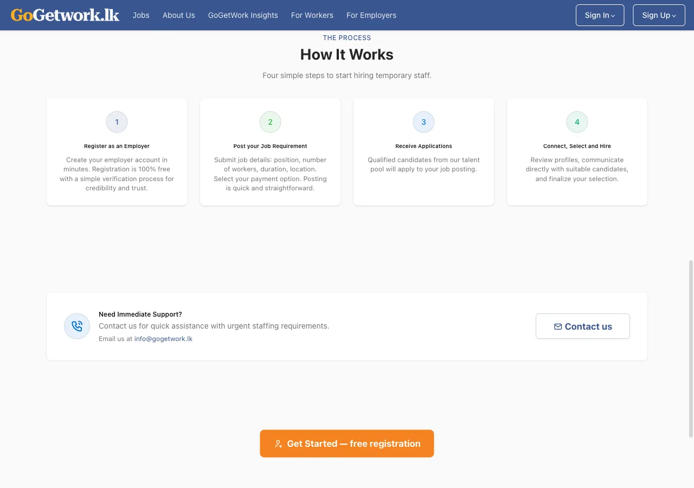Click the step 4 number badge

pyautogui.click(x=577, y=122)
